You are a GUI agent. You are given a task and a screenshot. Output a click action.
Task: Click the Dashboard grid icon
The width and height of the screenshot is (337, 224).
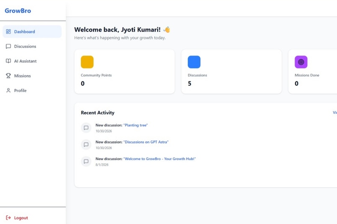click(8, 32)
